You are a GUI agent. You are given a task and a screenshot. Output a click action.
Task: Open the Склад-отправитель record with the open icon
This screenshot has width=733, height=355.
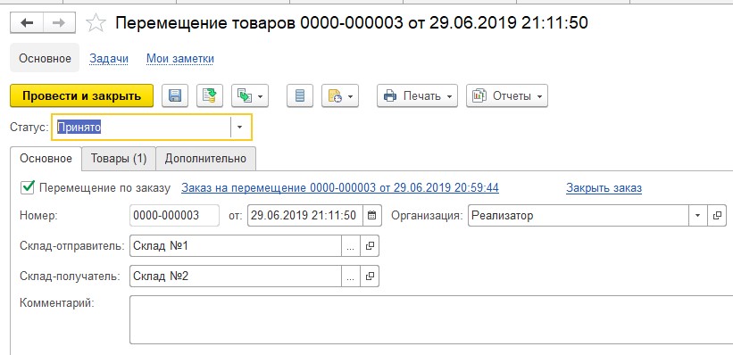[x=370, y=245]
